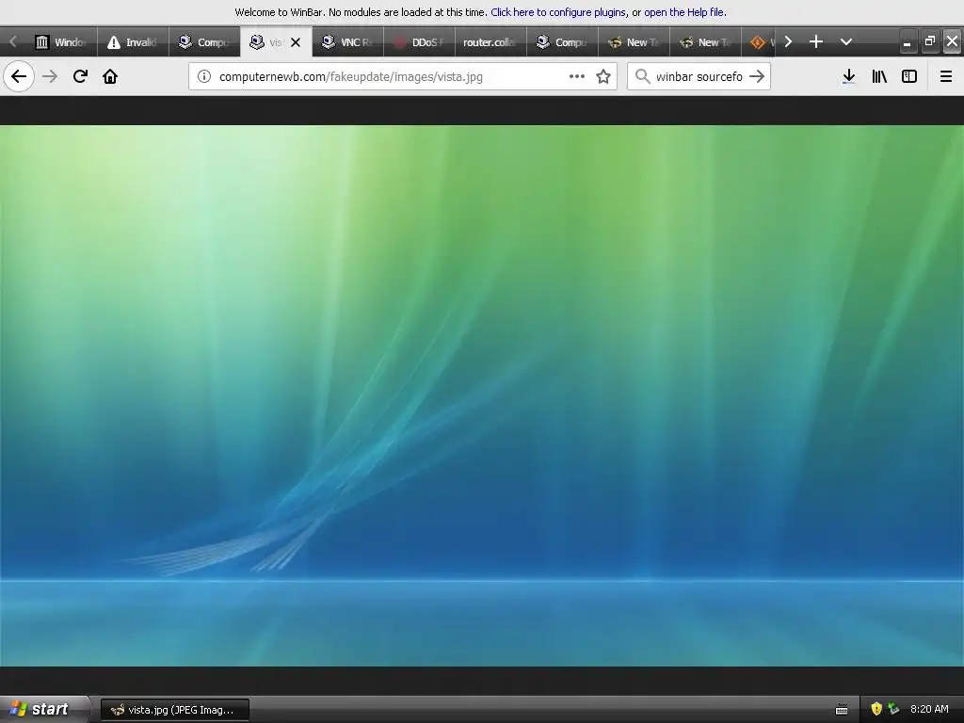This screenshot has width=964, height=723.
Task: Open the browser home page
Action: click(x=110, y=76)
